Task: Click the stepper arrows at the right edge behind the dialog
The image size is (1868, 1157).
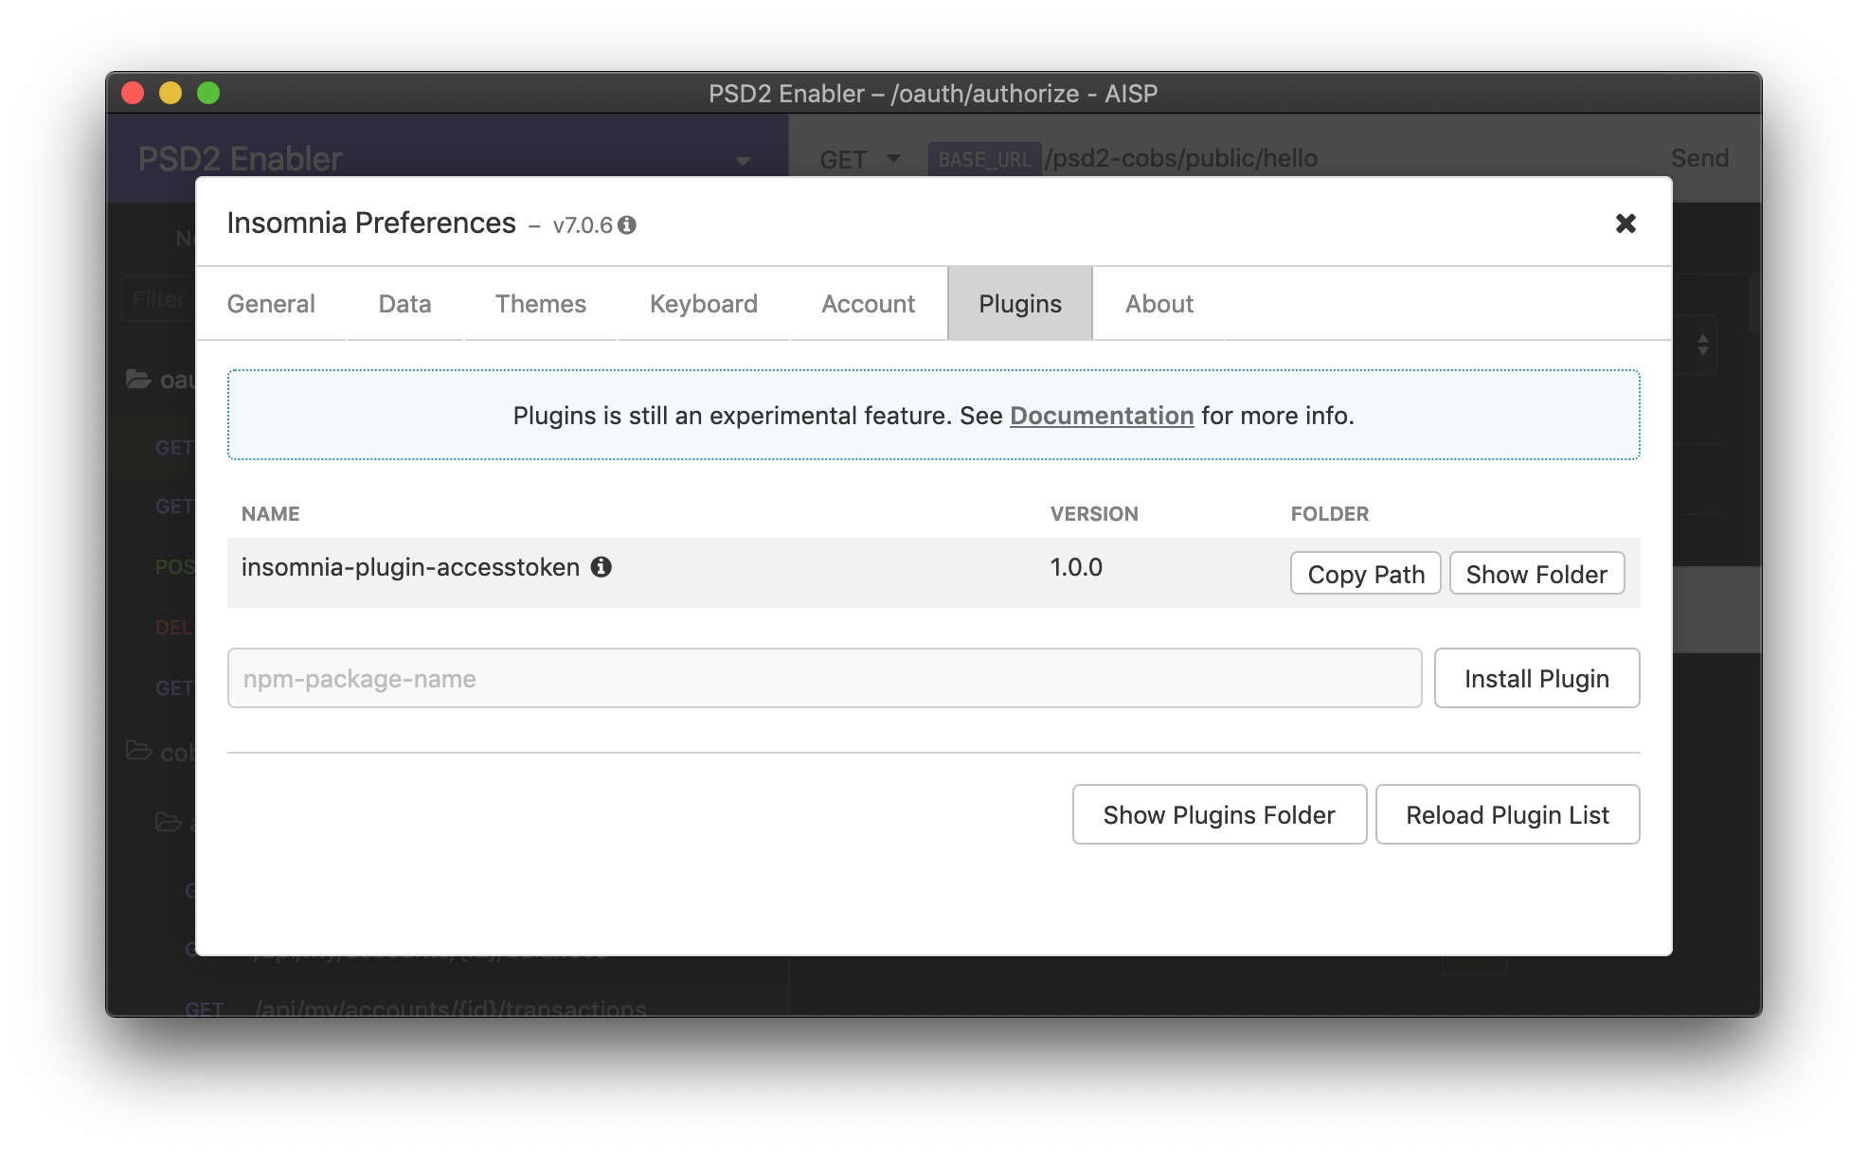Action: tap(1702, 345)
